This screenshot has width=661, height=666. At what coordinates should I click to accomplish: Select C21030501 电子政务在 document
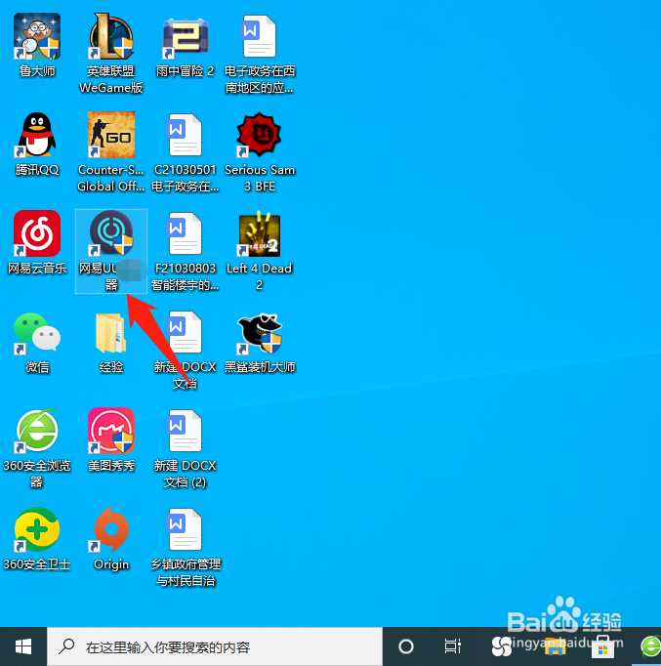click(186, 135)
